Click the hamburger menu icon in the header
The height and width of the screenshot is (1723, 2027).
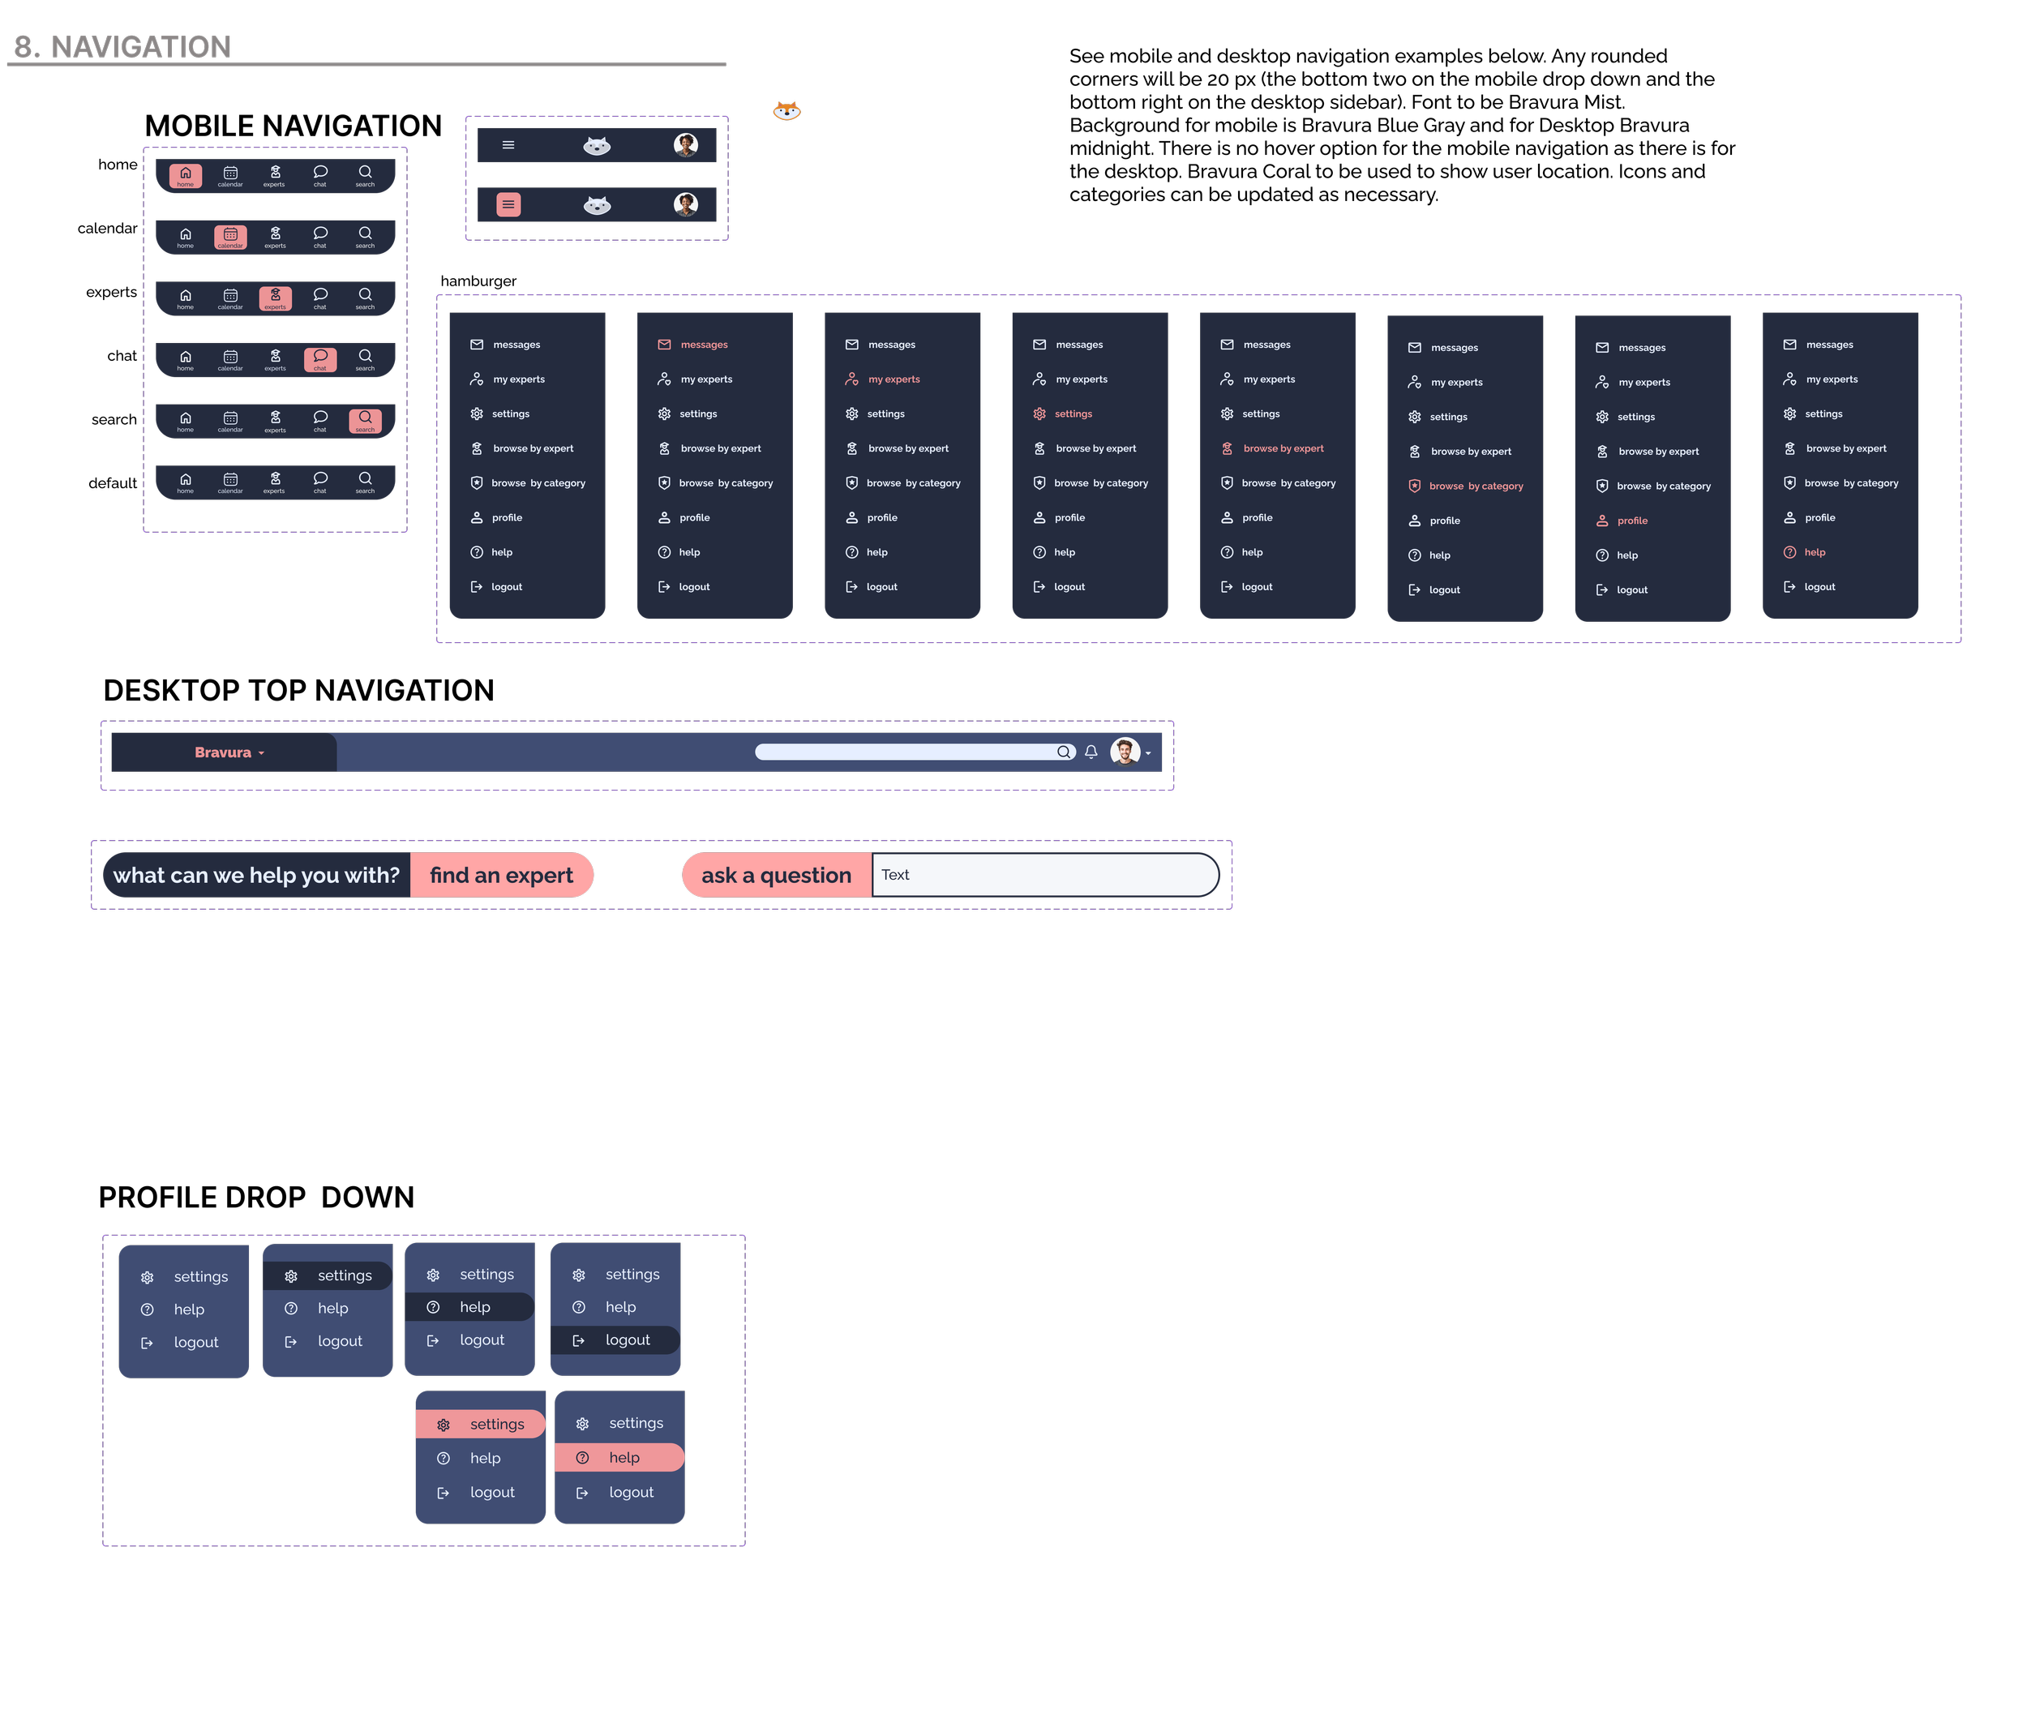[x=508, y=144]
